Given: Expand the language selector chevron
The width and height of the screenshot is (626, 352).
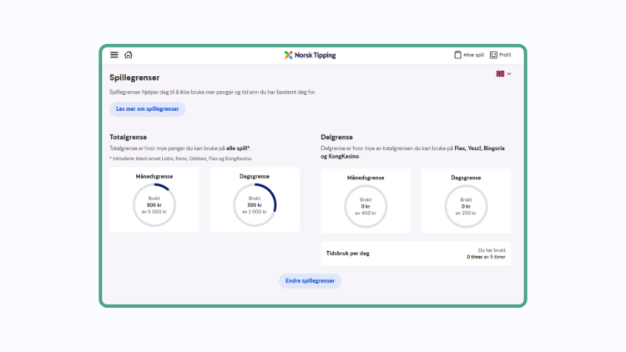Looking at the screenshot, I should (x=509, y=74).
